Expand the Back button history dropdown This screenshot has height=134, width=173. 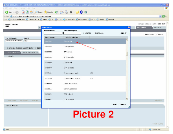tap(13, 12)
